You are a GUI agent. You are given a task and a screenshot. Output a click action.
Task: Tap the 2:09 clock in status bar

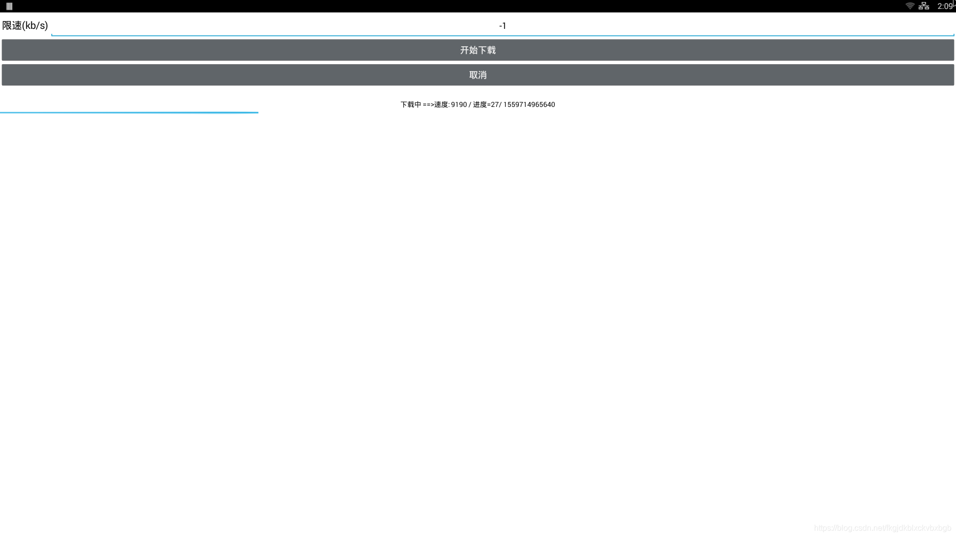click(945, 6)
